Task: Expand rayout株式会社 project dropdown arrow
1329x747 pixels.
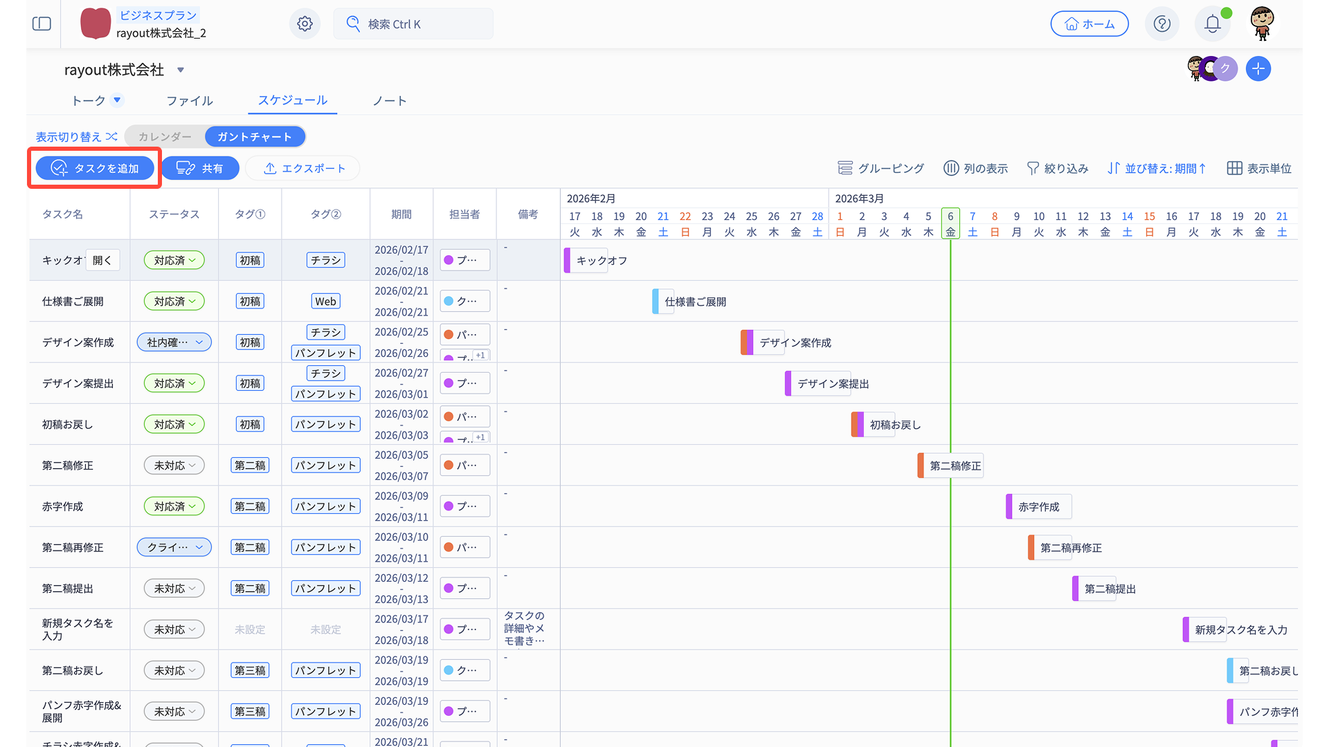Action: 181,70
